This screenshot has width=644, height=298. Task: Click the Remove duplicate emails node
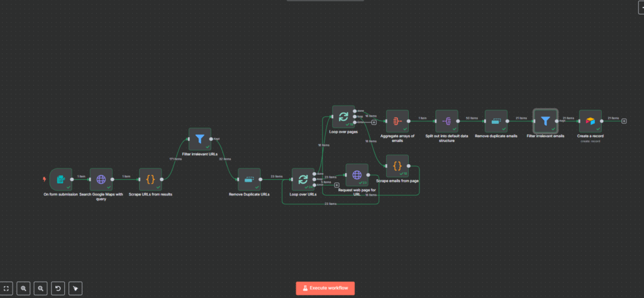pyautogui.click(x=496, y=121)
